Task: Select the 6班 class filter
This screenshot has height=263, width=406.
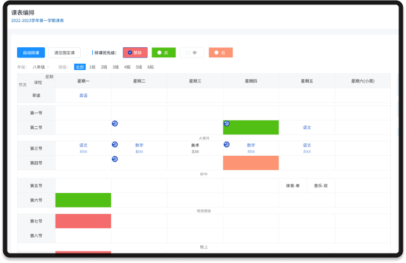Action: coord(150,67)
